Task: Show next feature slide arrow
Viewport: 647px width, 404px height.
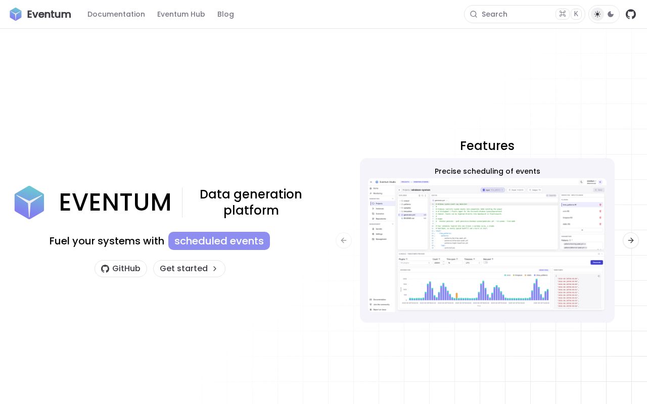Action: (x=631, y=240)
